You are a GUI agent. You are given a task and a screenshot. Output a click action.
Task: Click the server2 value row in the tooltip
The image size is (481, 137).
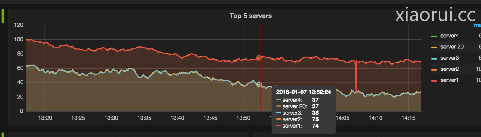click(298, 119)
